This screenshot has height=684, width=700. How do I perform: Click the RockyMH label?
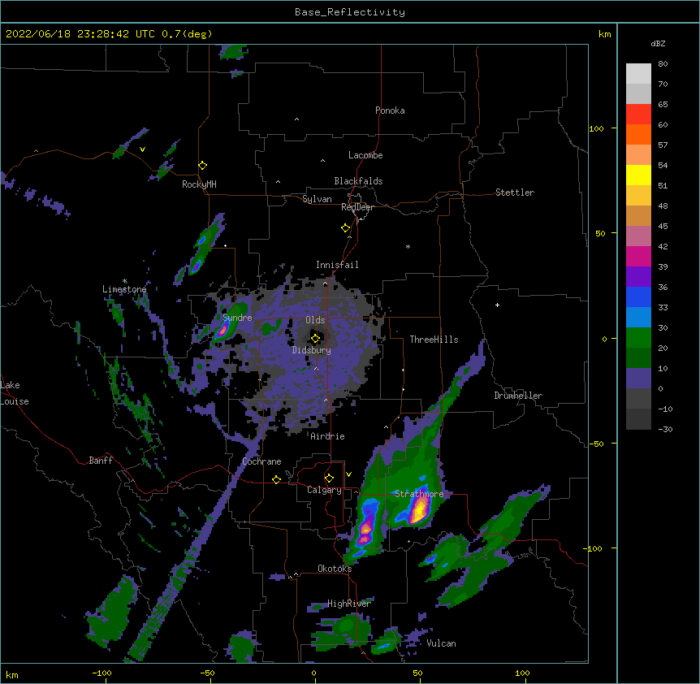(199, 184)
